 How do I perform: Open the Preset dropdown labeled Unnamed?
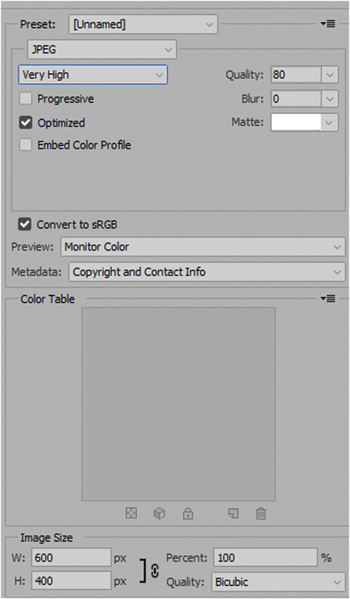click(x=143, y=24)
